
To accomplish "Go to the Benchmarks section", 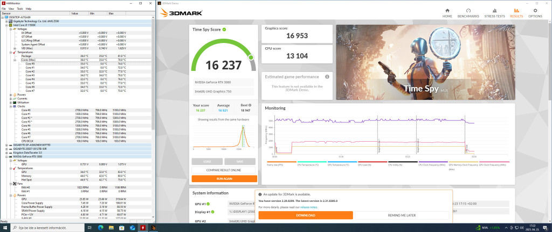I will pos(468,13).
